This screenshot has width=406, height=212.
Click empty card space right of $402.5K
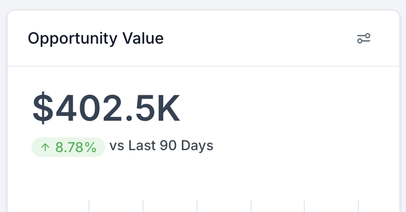[285, 108]
